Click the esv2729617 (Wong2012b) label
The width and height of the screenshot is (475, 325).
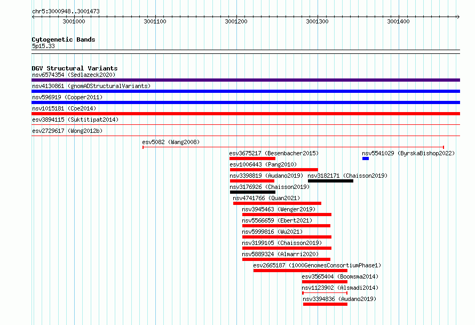point(67,131)
